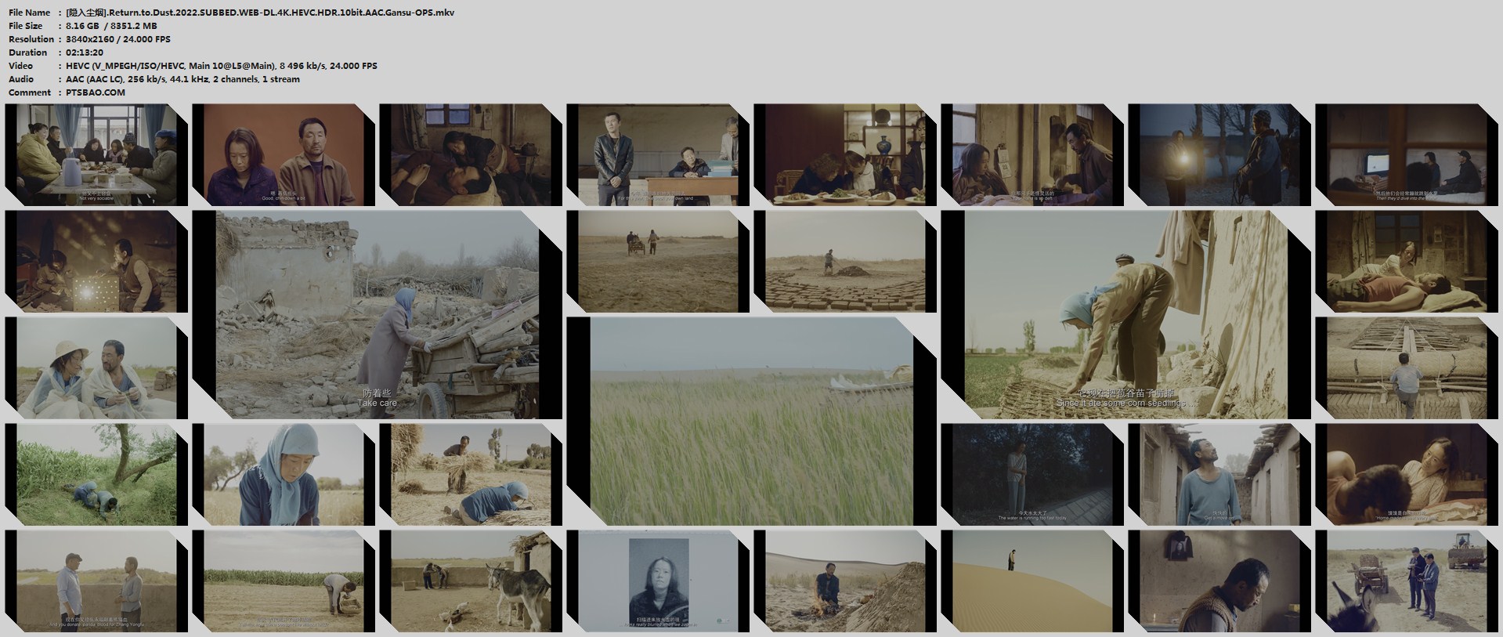
Task: Open thumbnail with blue vase on shelf
Action: coord(845,155)
